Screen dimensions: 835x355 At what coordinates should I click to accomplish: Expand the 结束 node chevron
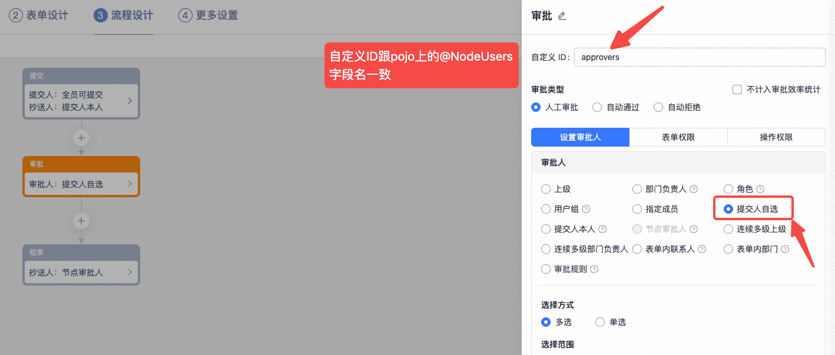[130, 273]
